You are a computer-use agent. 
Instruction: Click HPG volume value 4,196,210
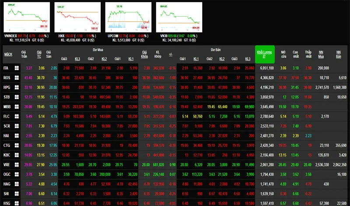tap(267, 88)
